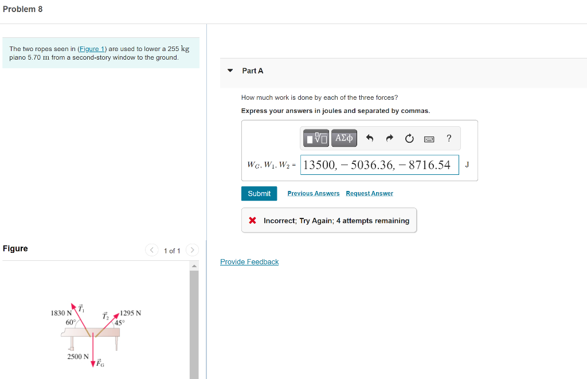Click the '1830 N' label in the figure
Viewport: 587px width, 379px height.
coord(61,312)
